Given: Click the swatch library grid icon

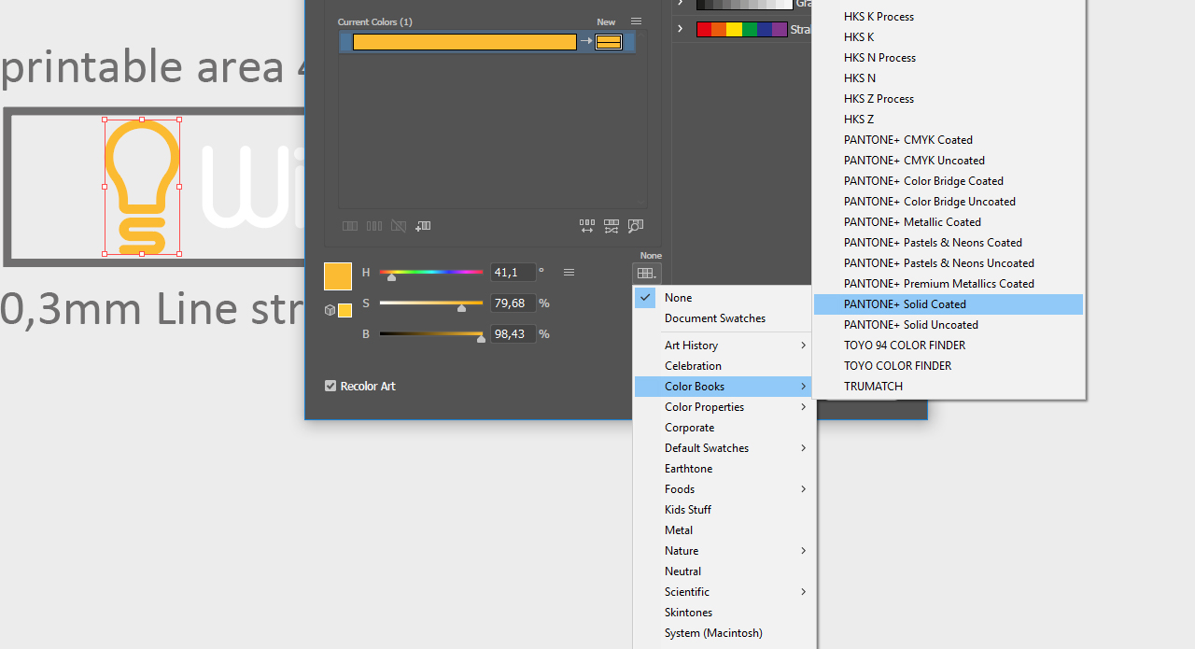Looking at the screenshot, I should pyautogui.click(x=646, y=274).
